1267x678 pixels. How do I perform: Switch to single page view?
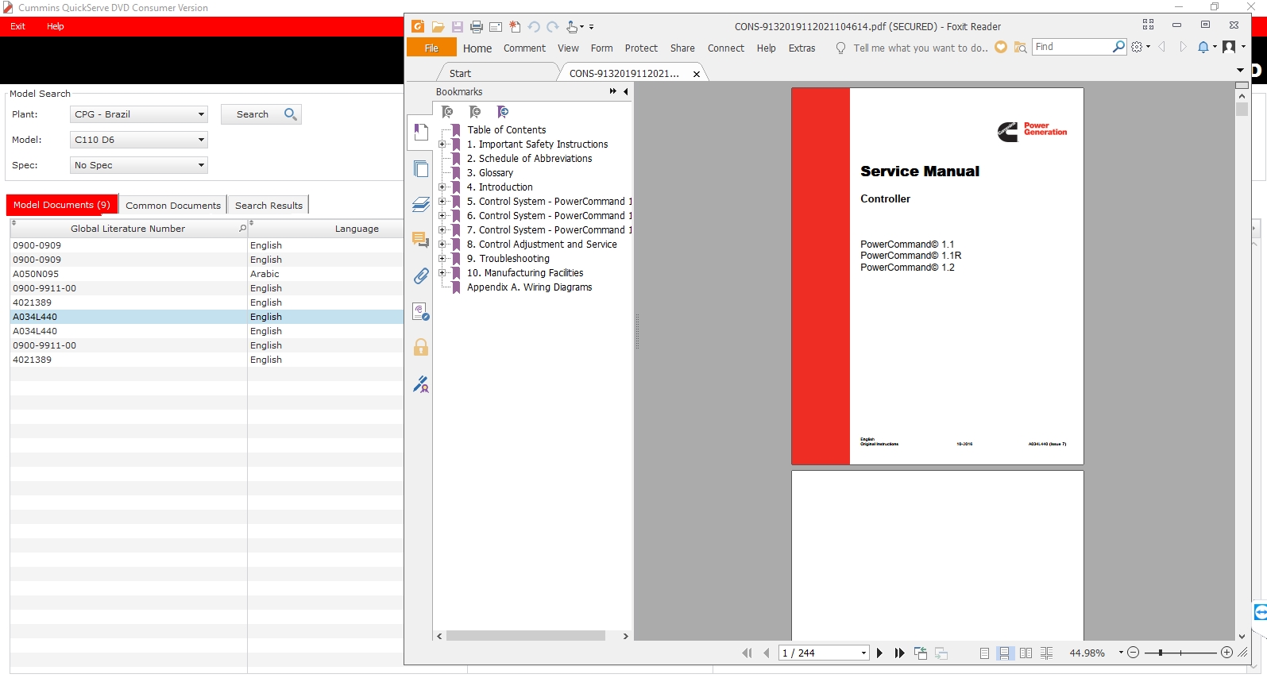[984, 653]
